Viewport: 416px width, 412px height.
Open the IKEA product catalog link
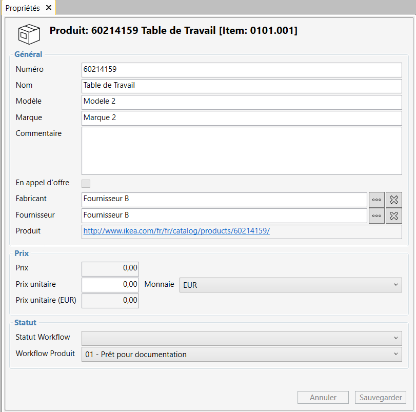pyautogui.click(x=176, y=231)
